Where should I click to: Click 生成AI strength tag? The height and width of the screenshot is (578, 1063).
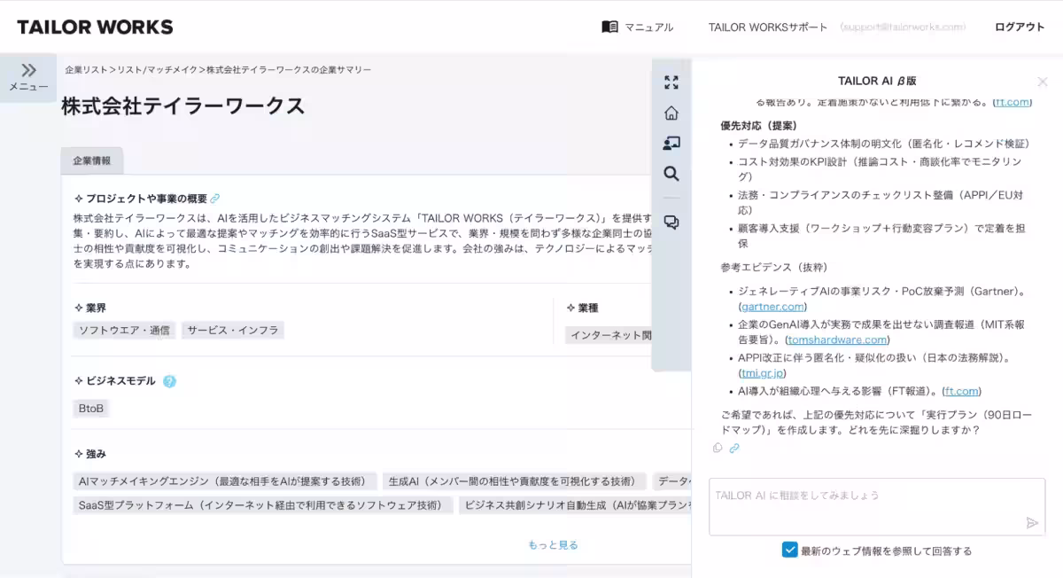pyautogui.click(x=515, y=481)
